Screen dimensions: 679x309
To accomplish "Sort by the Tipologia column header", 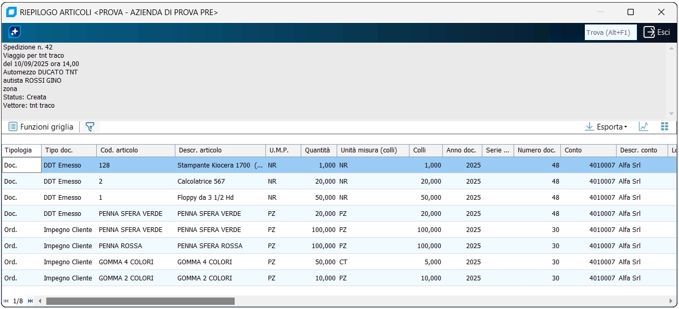I will pyautogui.click(x=21, y=150).
